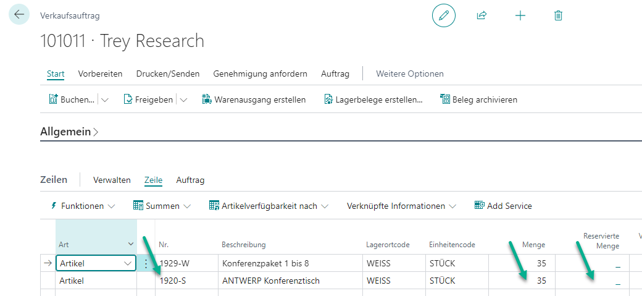Image resolution: width=642 pixels, height=296 pixels.
Task: Open reserved quantity link in 1920-S row
Action: click(617, 282)
